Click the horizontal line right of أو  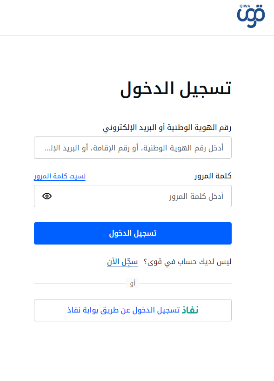point(185,283)
